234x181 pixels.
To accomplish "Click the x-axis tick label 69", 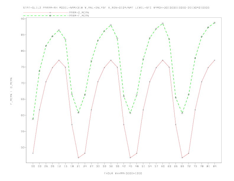I will (x=182, y=166).
